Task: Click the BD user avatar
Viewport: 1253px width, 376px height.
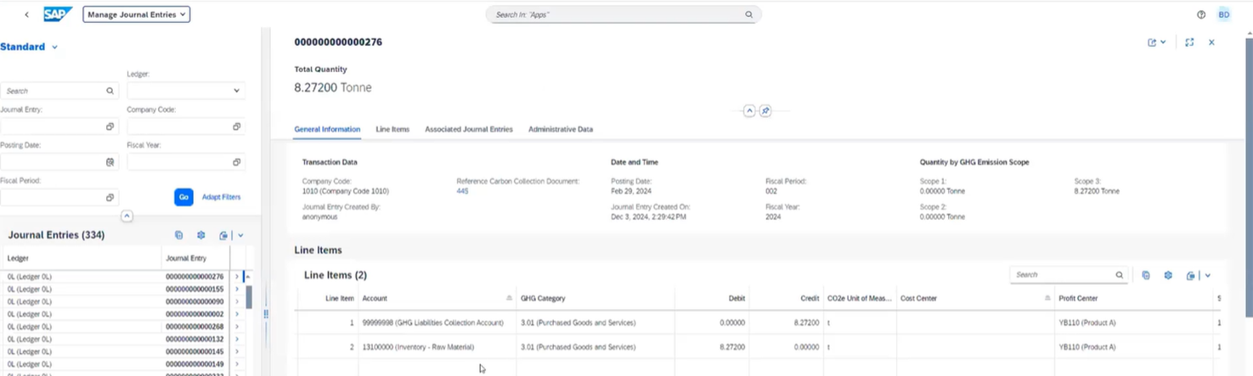Action: [x=1224, y=14]
